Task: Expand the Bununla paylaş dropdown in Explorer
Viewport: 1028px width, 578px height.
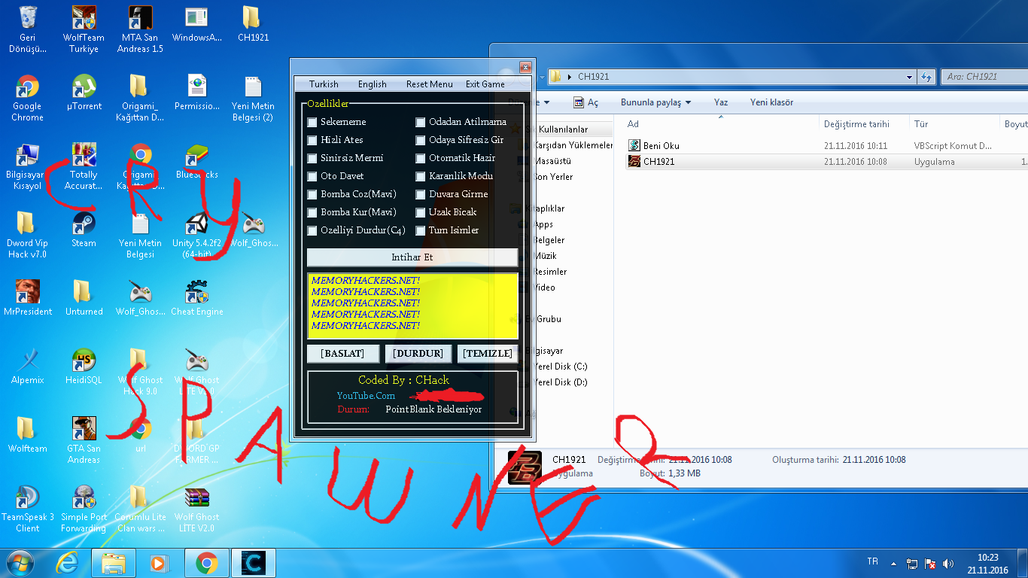Action: [x=655, y=102]
